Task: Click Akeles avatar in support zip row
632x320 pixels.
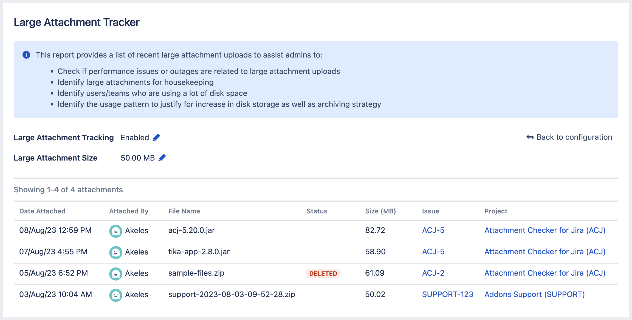Action: pos(115,295)
